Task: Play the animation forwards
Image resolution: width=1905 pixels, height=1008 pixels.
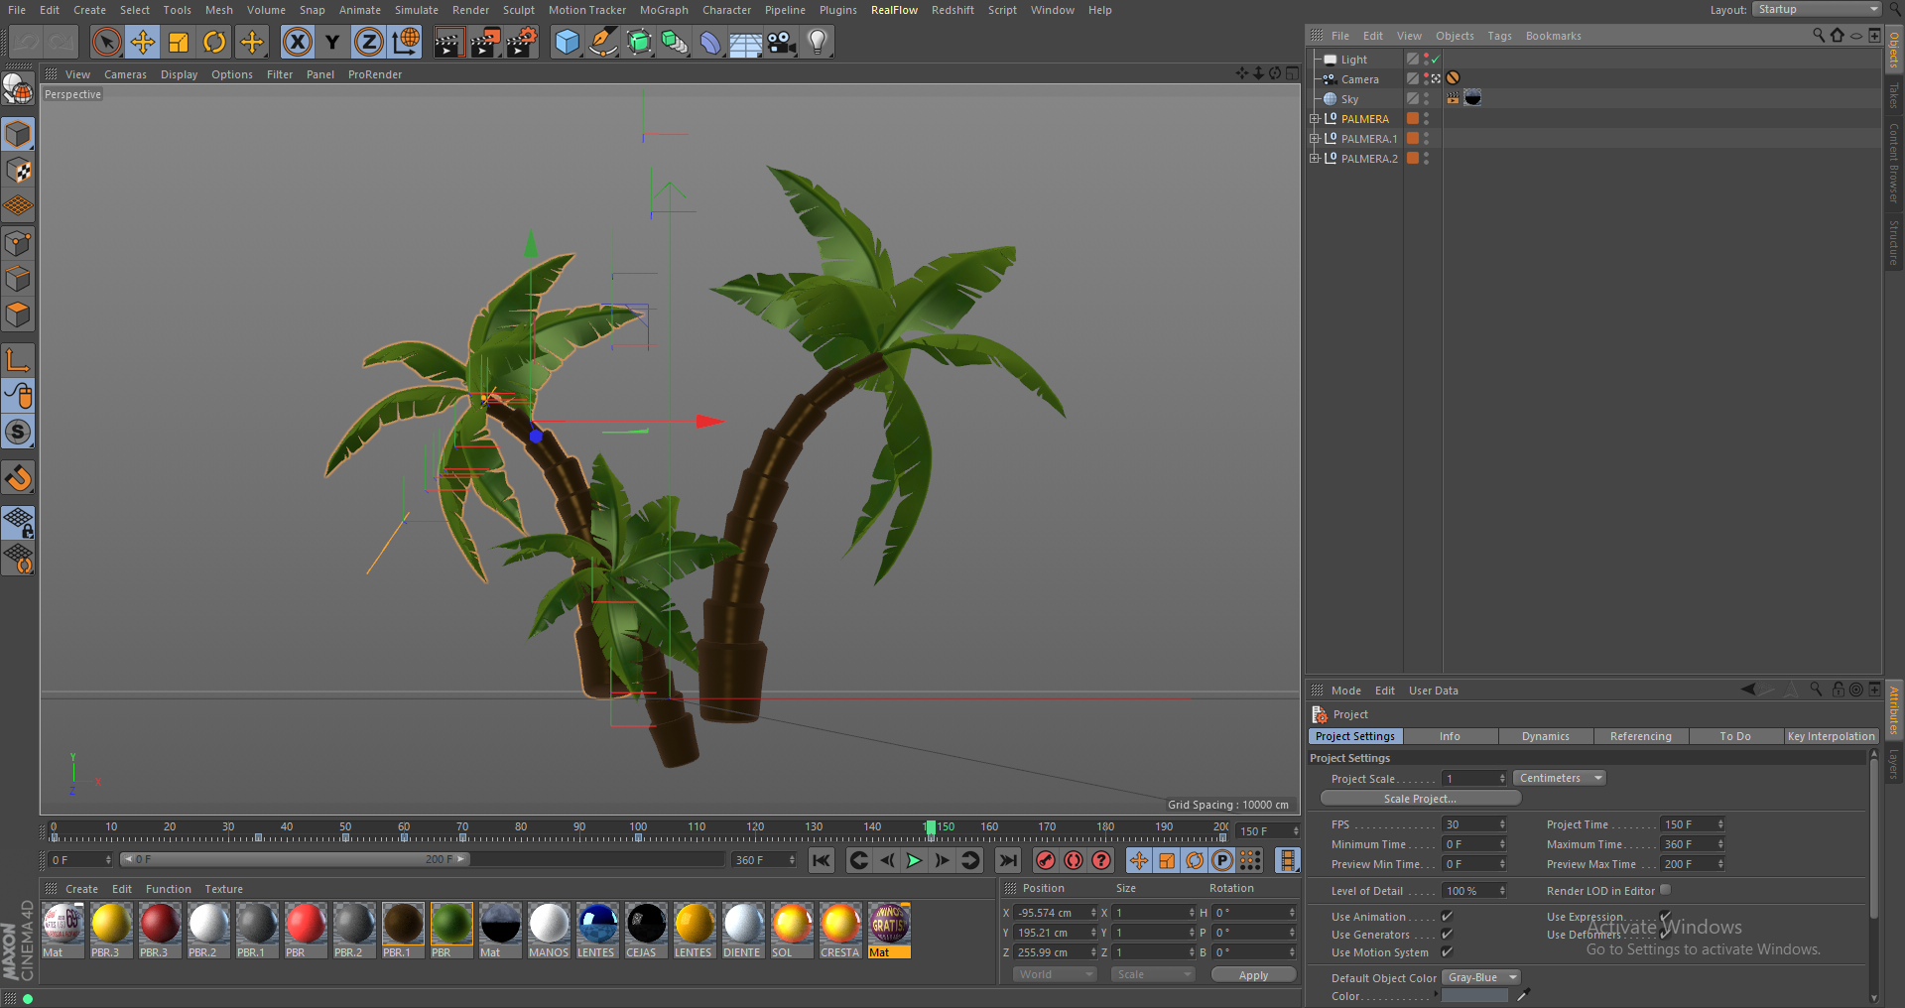Action: pyautogui.click(x=914, y=860)
